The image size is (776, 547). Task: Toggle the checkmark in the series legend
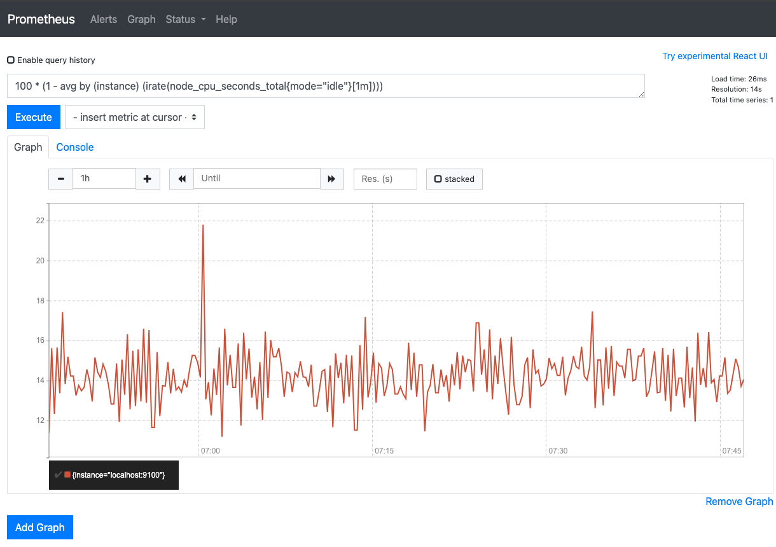coord(58,474)
